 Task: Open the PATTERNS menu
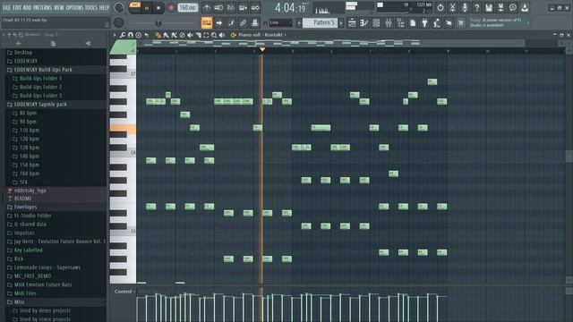[x=42, y=7]
